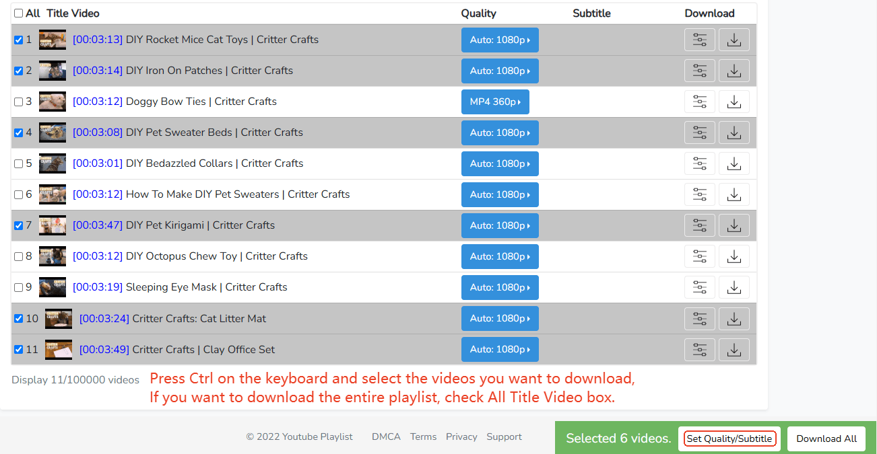Click download icon for Sleeping Eye Mask video

[x=734, y=287]
